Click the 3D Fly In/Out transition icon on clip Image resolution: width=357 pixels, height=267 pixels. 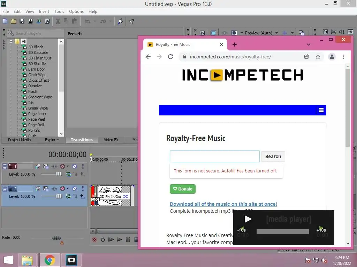pos(126,197)
